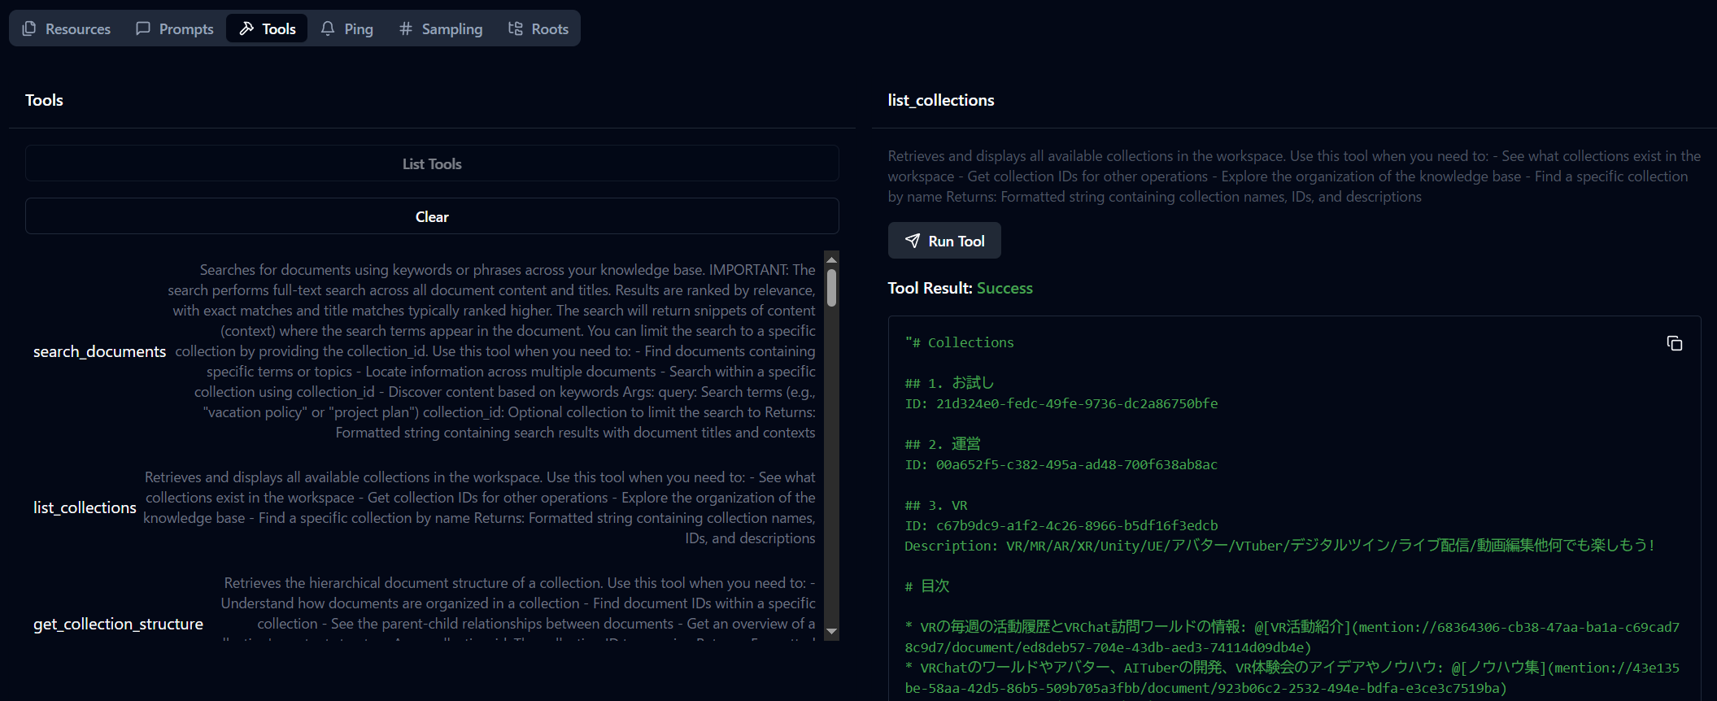
Task: Switch to the Sampling tab
Action: 441,28
